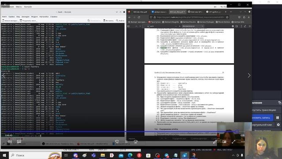Enter fullscreen in the video player

234,142
